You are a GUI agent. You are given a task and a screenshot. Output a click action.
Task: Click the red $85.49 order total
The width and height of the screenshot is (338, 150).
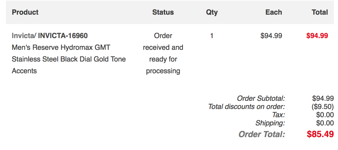320,134
